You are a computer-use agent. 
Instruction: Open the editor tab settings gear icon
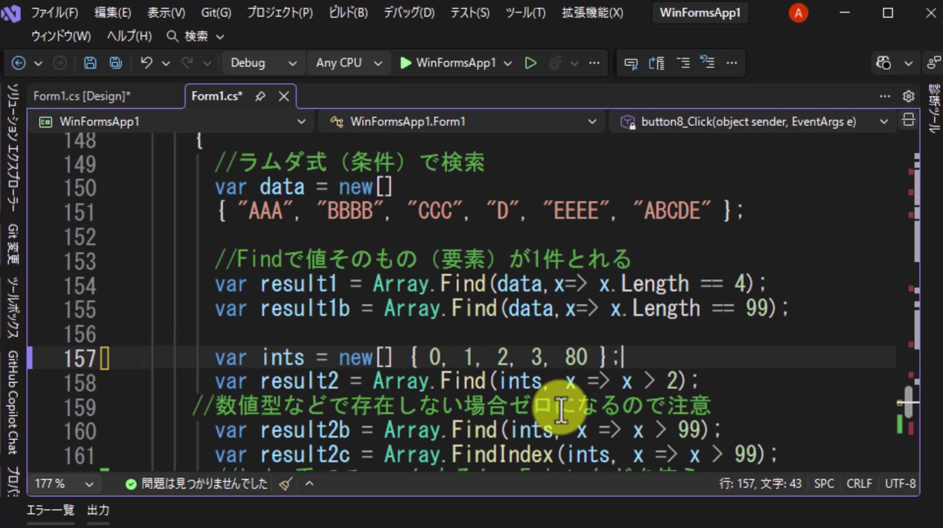(x=909, y=96)
